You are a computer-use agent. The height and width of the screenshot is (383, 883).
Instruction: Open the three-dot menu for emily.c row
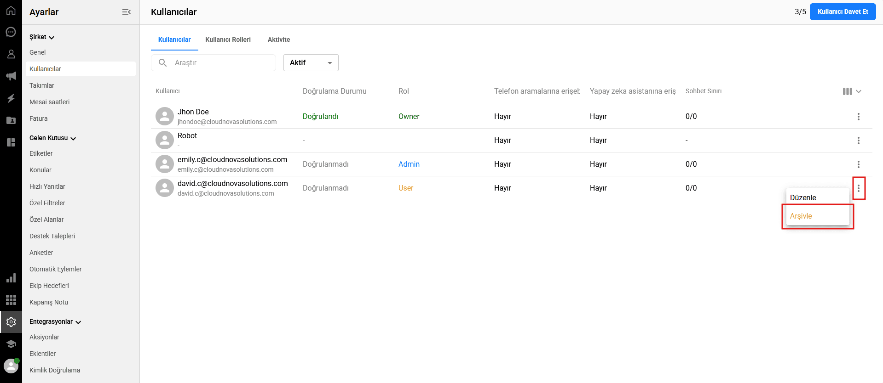(x=859, y=164)
